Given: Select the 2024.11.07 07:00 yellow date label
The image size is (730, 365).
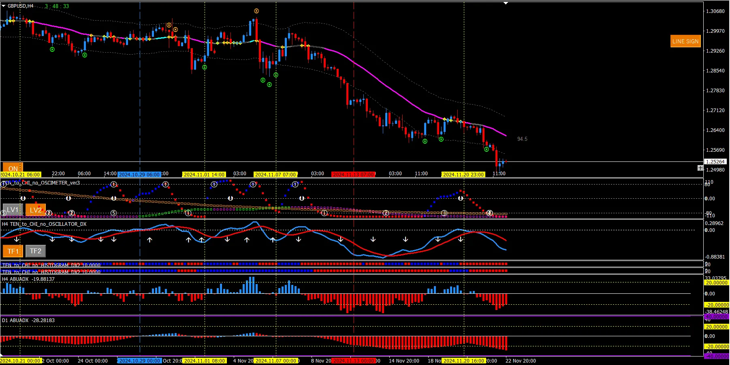Looking at the screenshot, I should 275,175.
